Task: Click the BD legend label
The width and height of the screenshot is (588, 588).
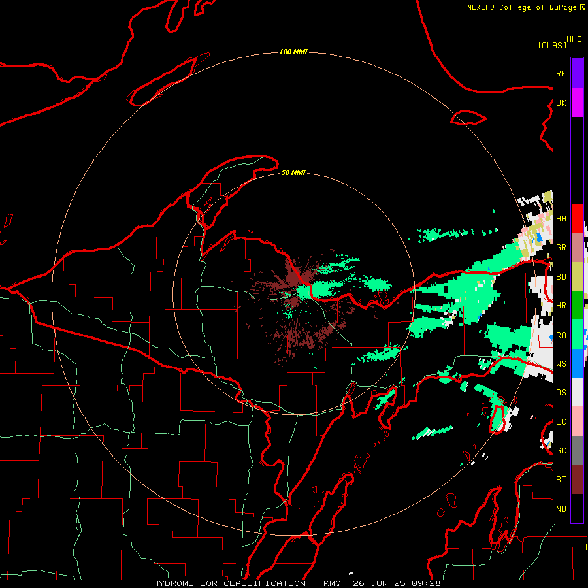Action: [x=561, y=277]
